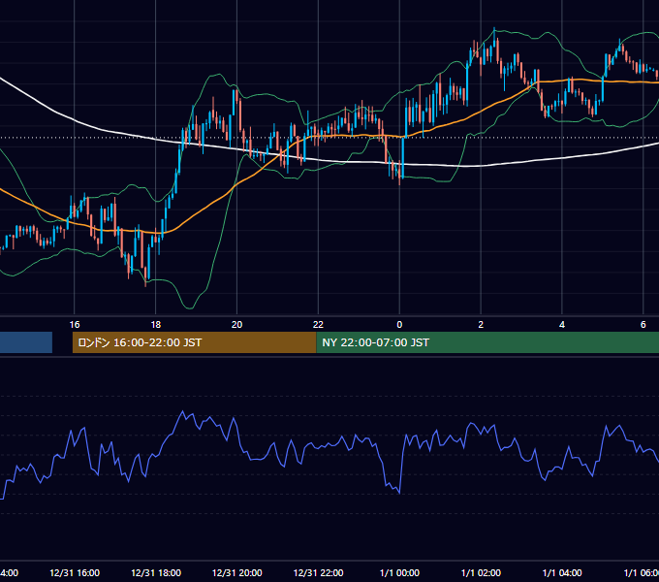Click the '12/31 18:00' date label
Viewport: 659px width, 582px height.
pos(156,572)
